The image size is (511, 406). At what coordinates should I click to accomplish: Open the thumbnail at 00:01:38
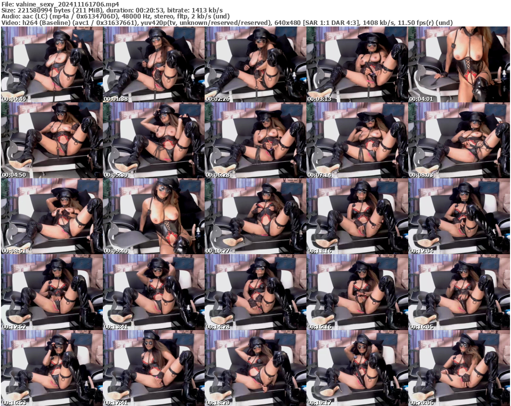coord(153,65)
